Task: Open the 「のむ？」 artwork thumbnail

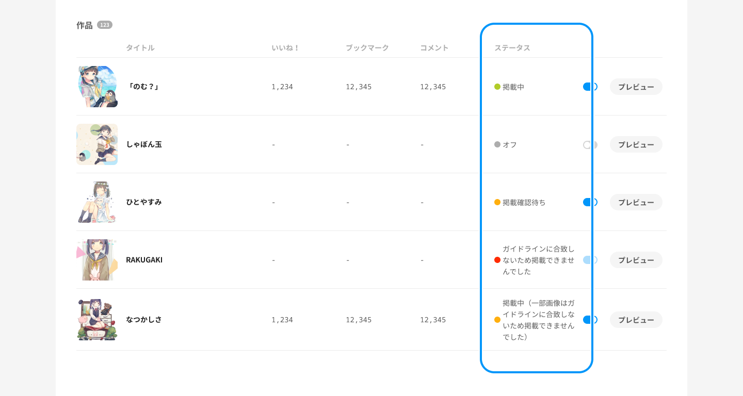Action: click(97, 87)
